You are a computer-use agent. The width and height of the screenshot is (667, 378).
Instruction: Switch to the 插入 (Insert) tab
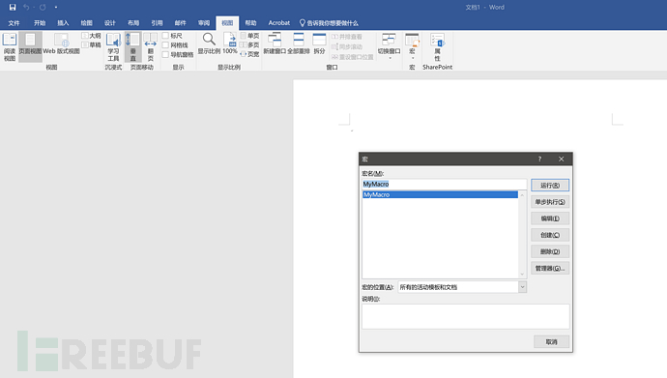[x=63, y=23]
